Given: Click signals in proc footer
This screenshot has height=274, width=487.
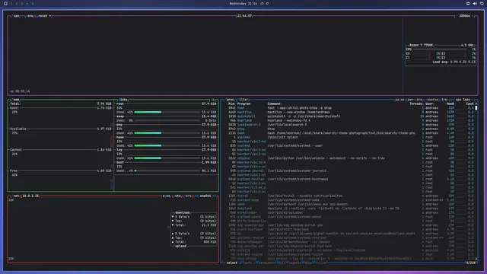Looking at the screenshot, I should 294,263.
